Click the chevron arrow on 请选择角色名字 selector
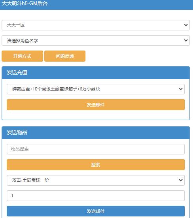This screenshot has height=218, width=193. (x=186, y=40)
